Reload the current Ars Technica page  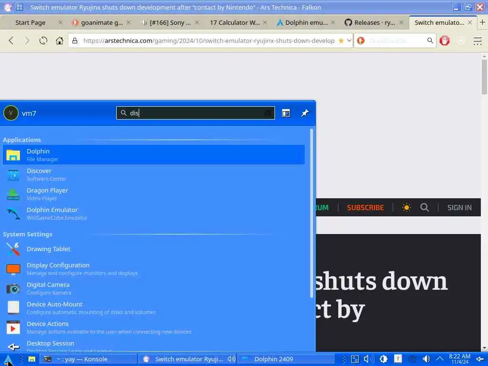coord(43,41)
